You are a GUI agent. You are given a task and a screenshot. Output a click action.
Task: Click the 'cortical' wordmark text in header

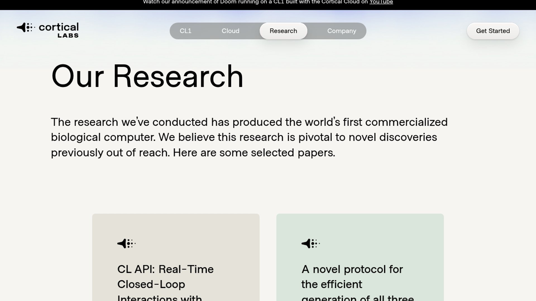pos(59,27)
